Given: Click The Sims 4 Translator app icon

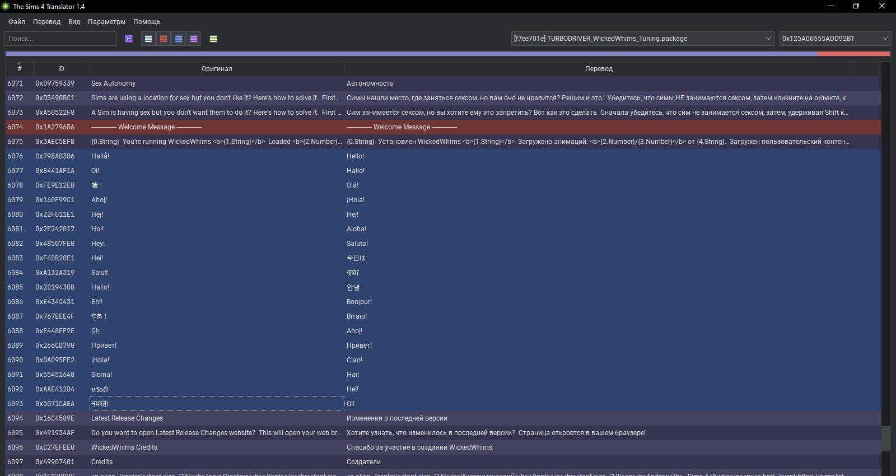Looking at the screenshot, I should pos(6,6).
